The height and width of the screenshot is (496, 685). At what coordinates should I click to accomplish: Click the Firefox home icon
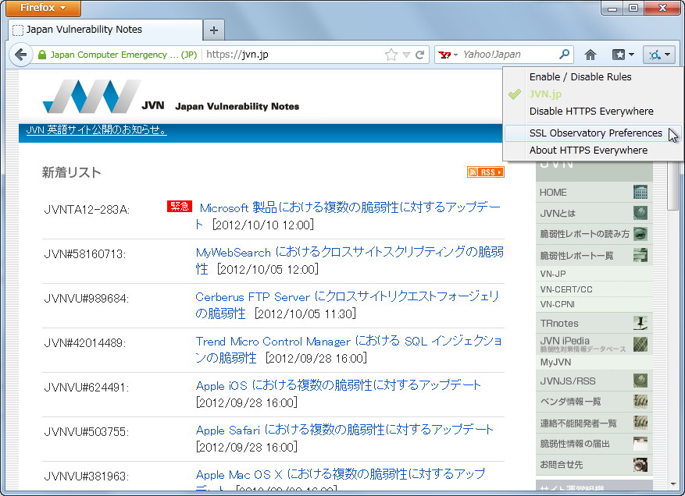pos(590,55)
